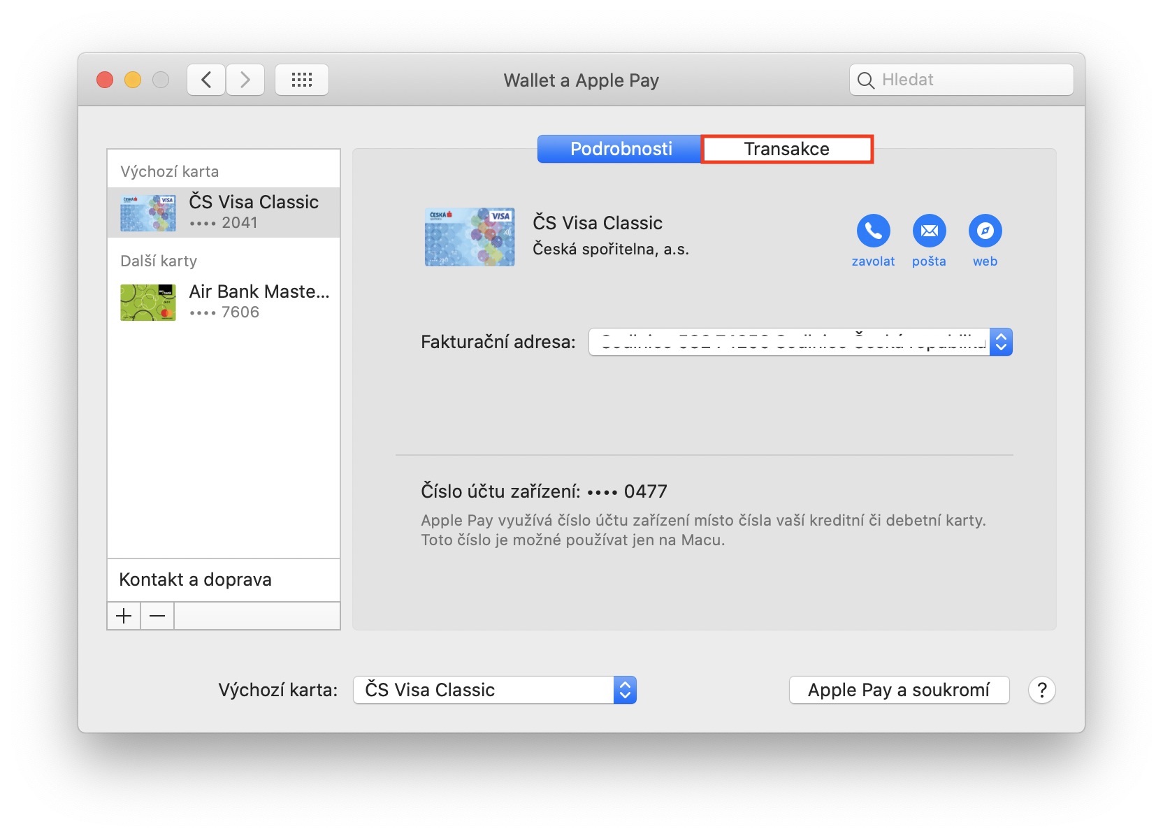Open help with the question mark button
The height and width of the screenshot is (836, 1163).
pyautogui.click(x=1041, y=690)
